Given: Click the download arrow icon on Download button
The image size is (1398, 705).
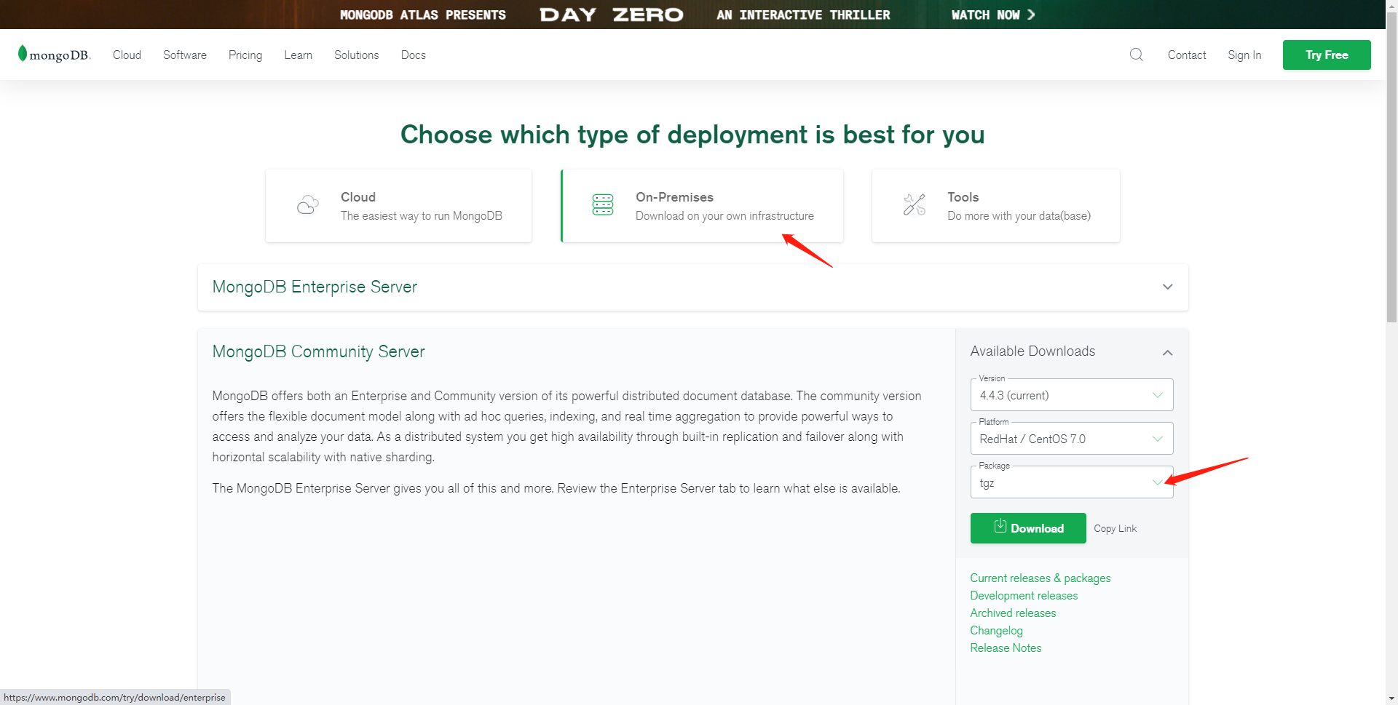Looking at the screenshot, I should (x=1000, y=526).
